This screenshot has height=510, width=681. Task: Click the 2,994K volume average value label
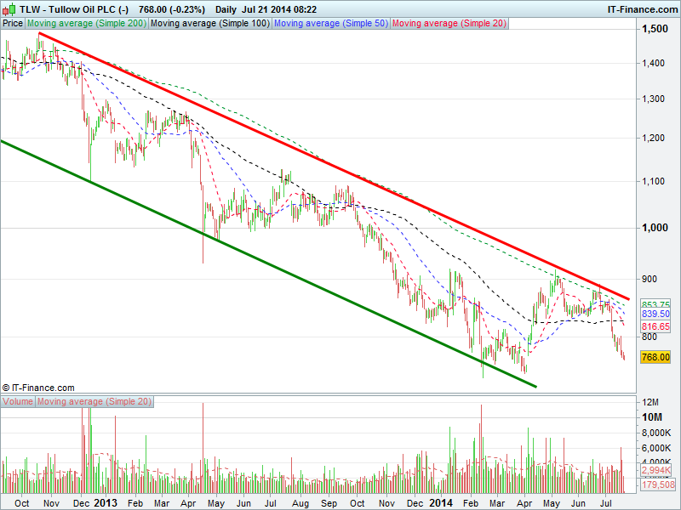pos(655,470)
